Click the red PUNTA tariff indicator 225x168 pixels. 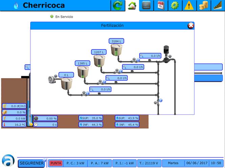tap(56, 163)
